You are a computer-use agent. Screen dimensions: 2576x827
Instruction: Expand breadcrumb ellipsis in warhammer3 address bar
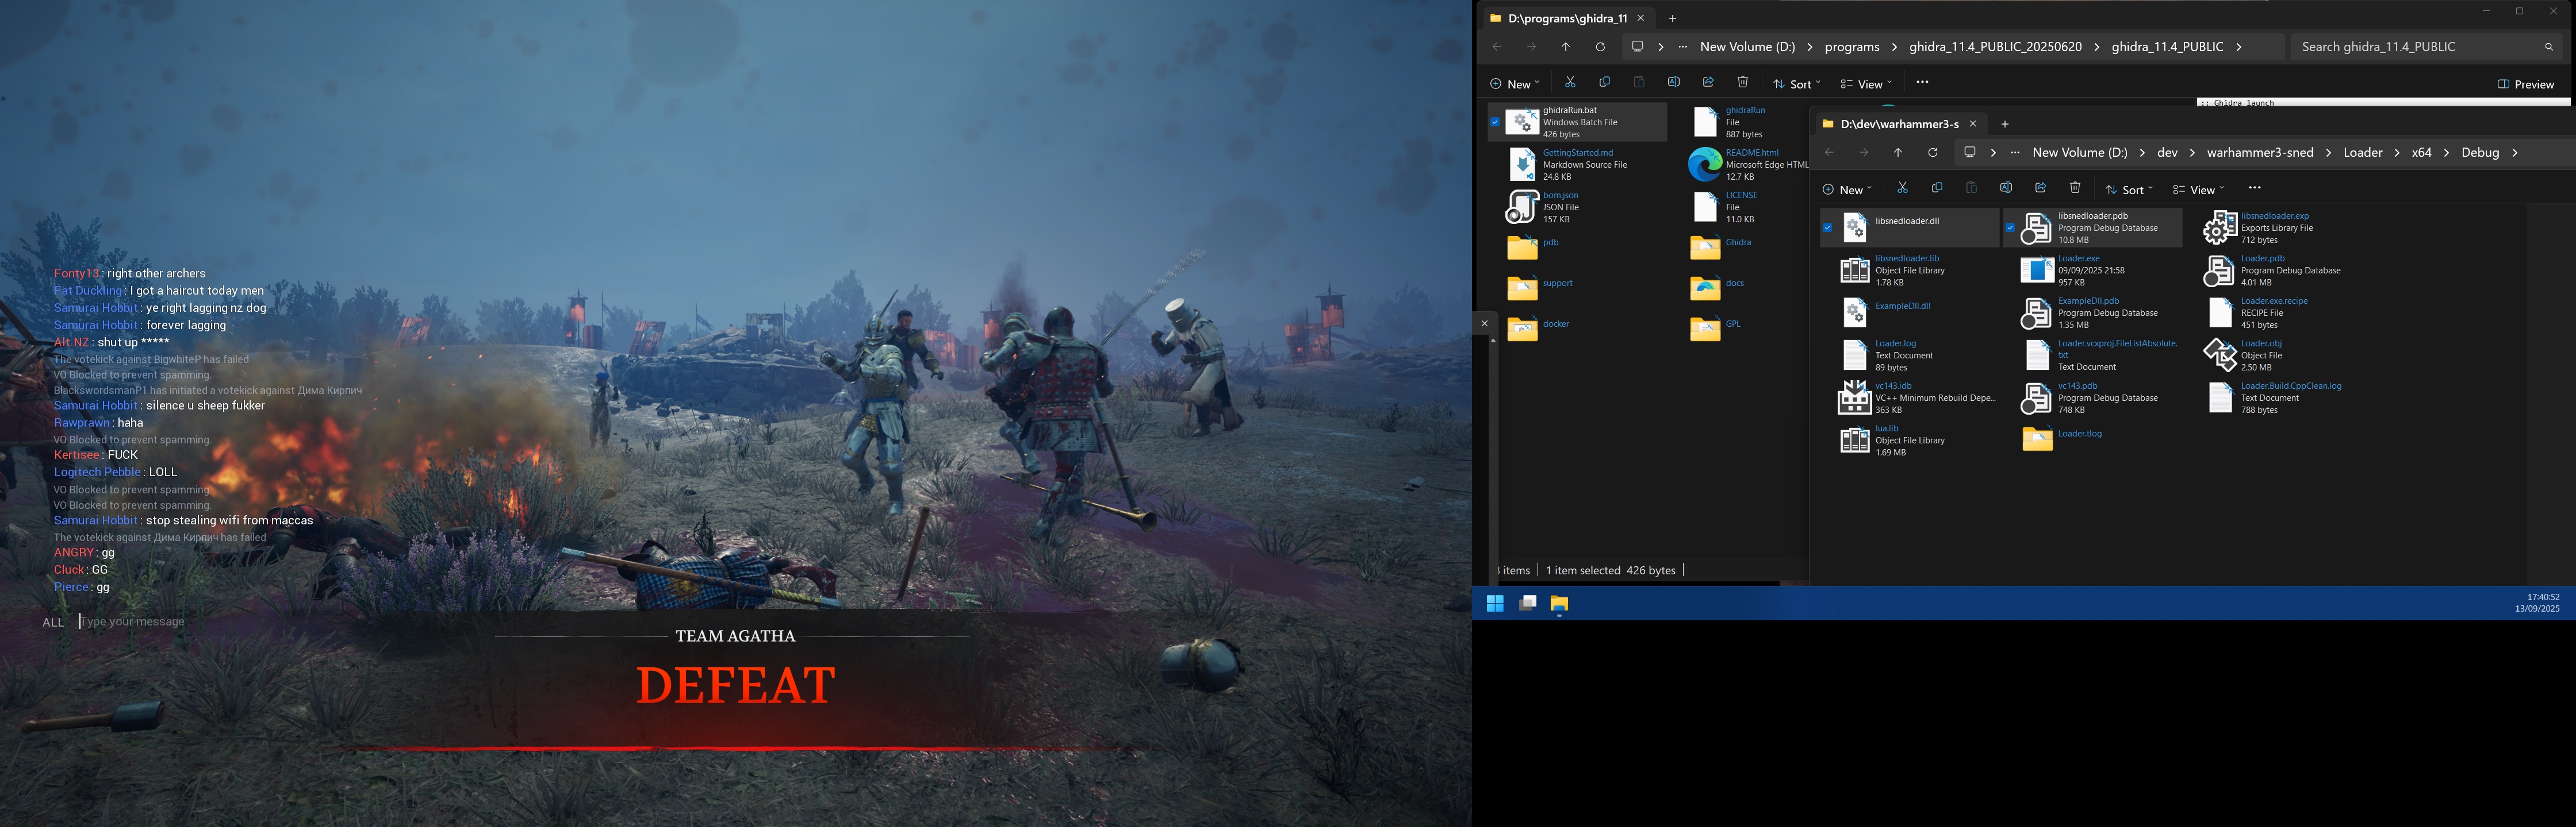tap(2015, 153)
